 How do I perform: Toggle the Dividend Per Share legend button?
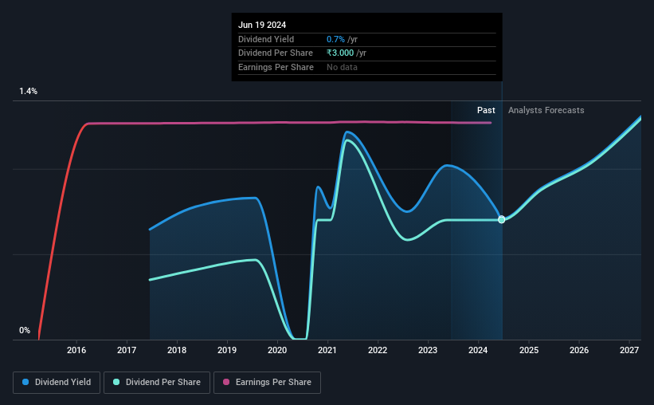(x=157, y=383)
